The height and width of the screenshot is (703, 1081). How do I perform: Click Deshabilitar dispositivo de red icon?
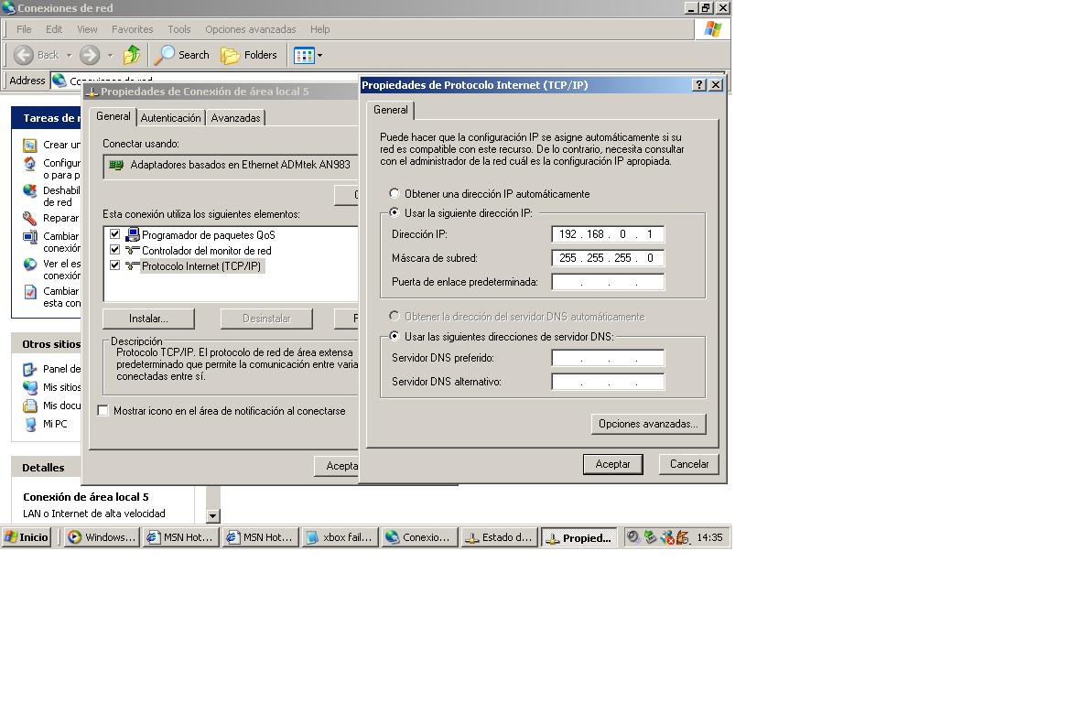coord(29,191)
